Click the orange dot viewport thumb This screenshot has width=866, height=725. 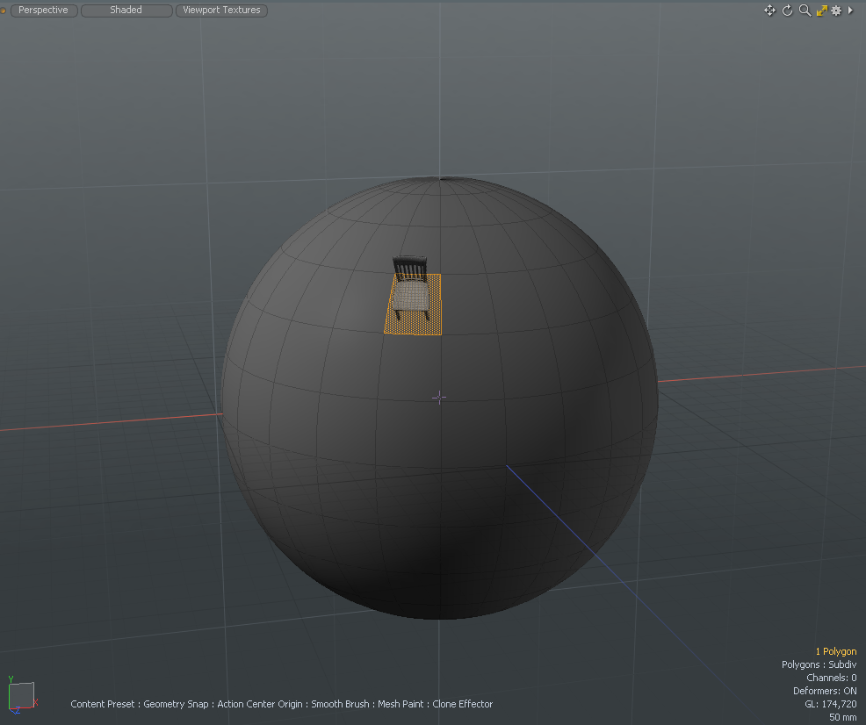coord(3,11)
